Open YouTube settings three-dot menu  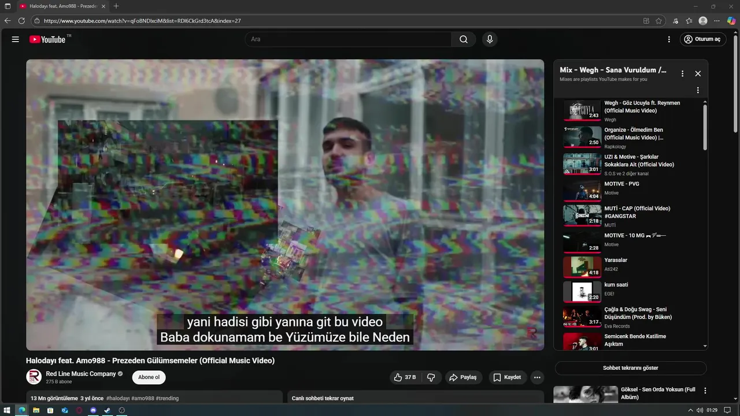pos(669,39)
